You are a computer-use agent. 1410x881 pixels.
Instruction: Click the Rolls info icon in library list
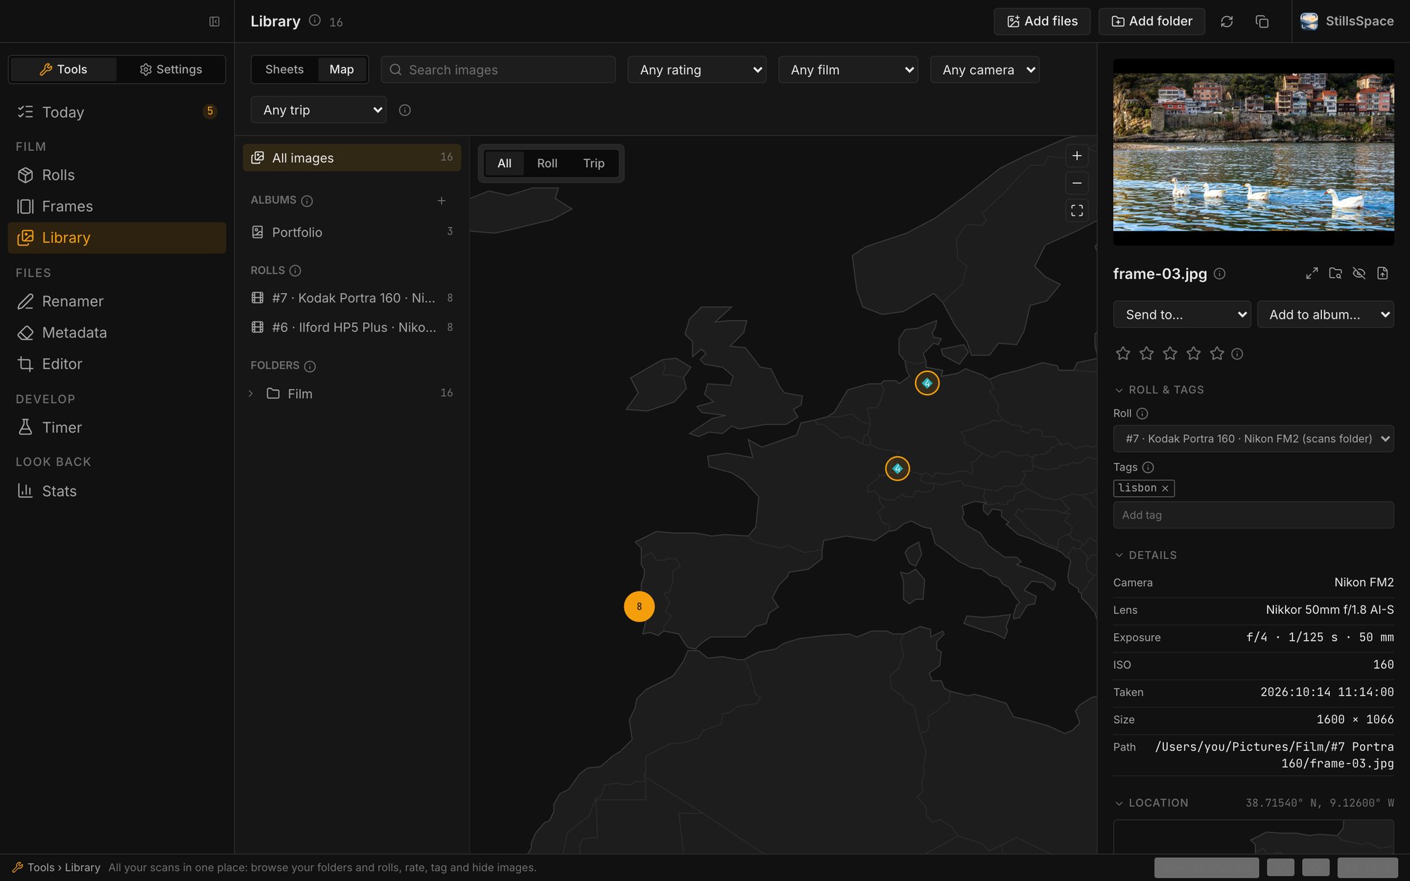pyautogui.click(x=295, y=271)
